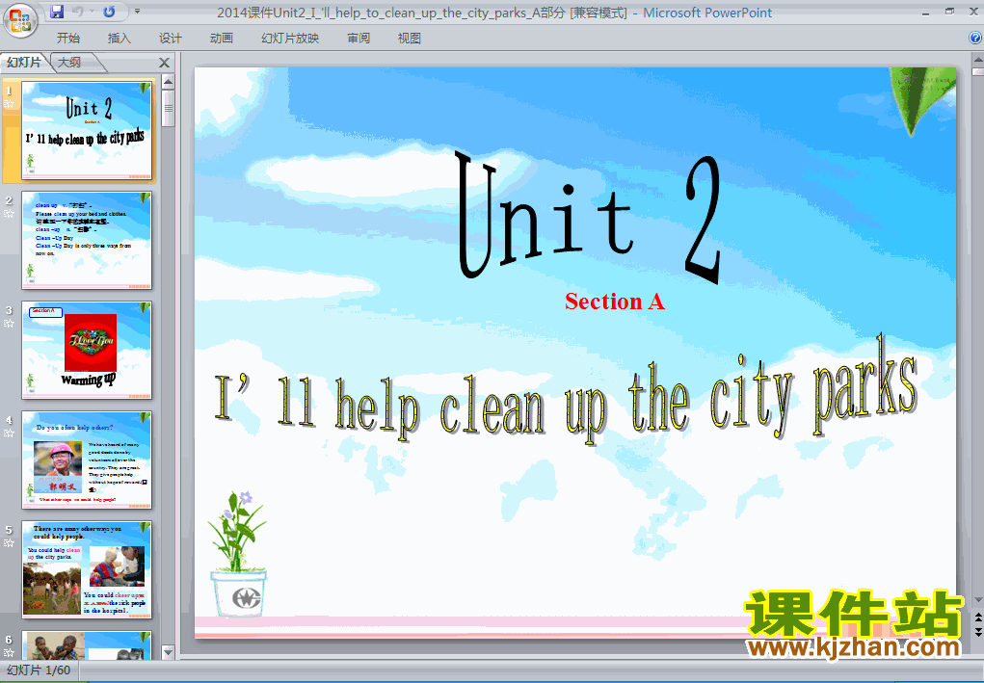Restore down the PowerPoint window
The width and height of the screenshot is (984, 683).
click(x=949, y=12)
